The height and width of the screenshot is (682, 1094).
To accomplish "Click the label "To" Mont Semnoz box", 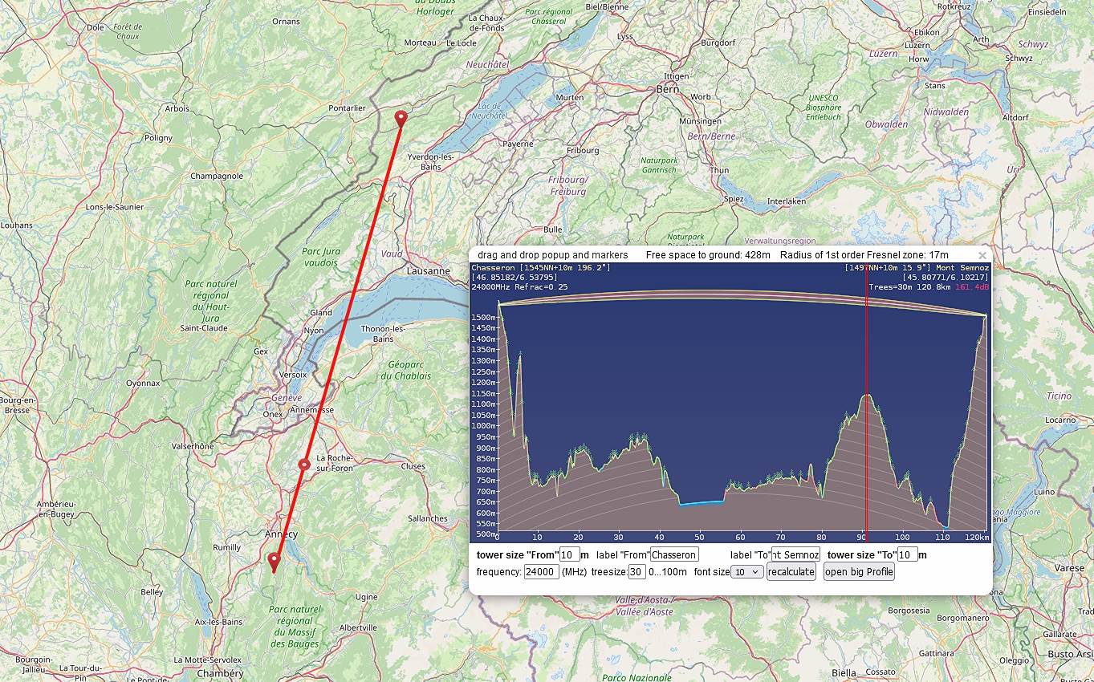I will pyautogui.click(x=795, y=555).
